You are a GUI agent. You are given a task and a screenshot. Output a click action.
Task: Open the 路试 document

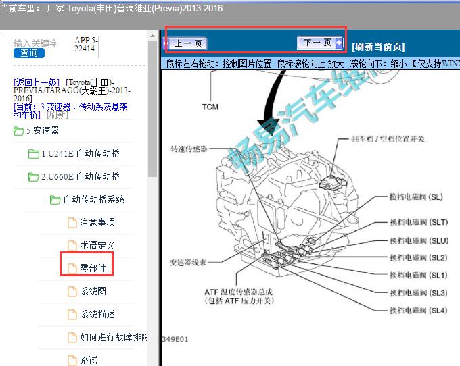click(x=89, y=360)
